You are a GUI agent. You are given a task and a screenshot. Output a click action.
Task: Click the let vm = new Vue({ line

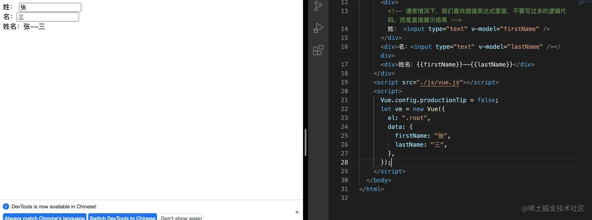pos(413,109)
